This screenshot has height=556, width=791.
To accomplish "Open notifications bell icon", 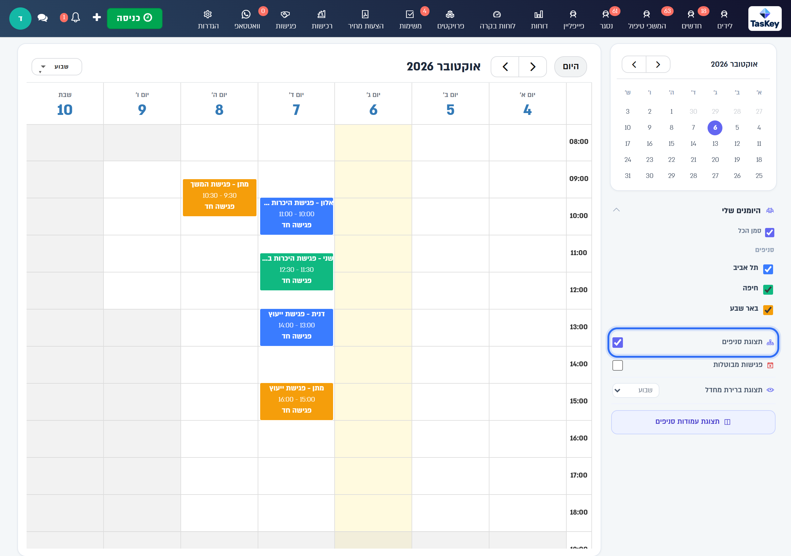I will pyautogui.click(x=75, y=18).
